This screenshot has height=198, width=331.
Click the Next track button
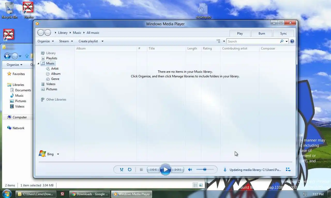click(x=178, y=170)
